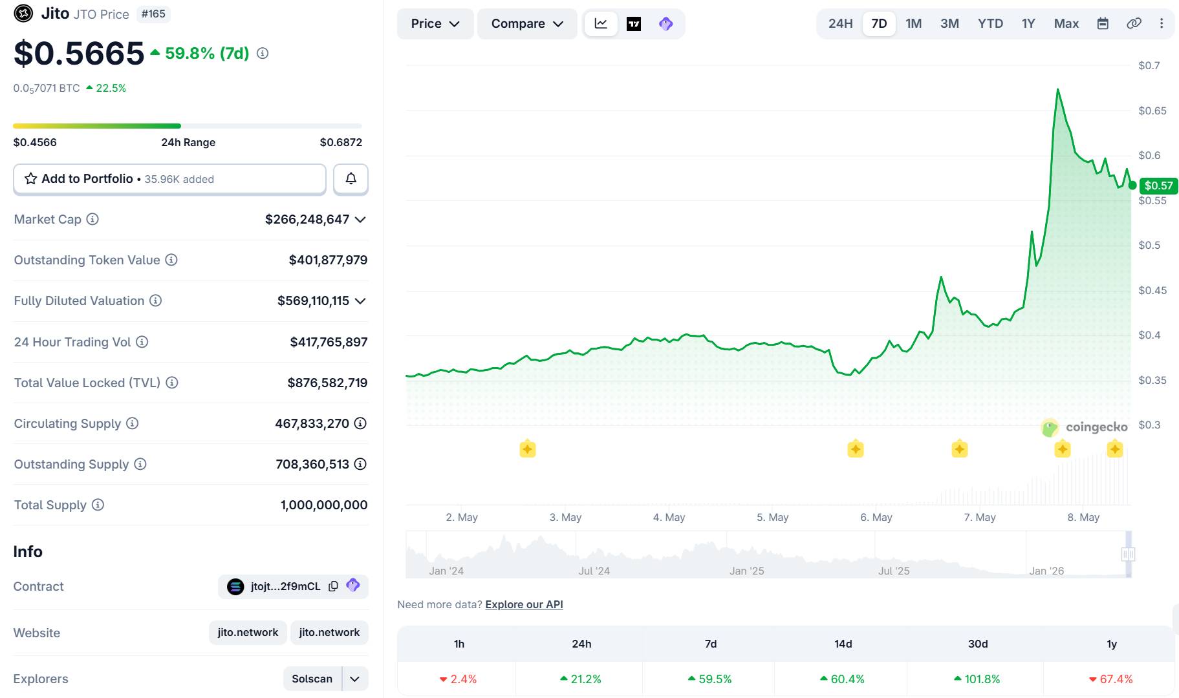The width and height of the screenshot is (1179, 698).
Task: Click the Jito coin logo icon
Action: pyautogui.click(x=23, y=14)
